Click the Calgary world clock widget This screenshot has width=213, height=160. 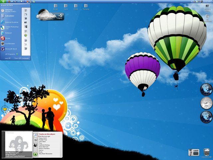[x=206, y=89]
